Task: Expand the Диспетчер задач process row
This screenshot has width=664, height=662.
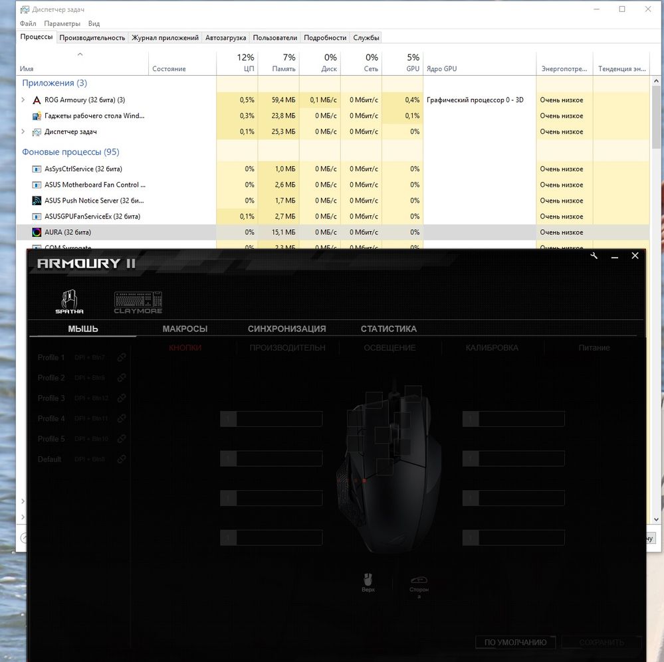Action: click(23, 131)
